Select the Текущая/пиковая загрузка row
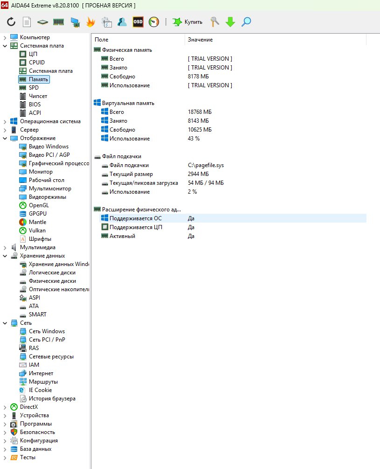Viewport: 380px width, 469px height. [x=233, y=183]
